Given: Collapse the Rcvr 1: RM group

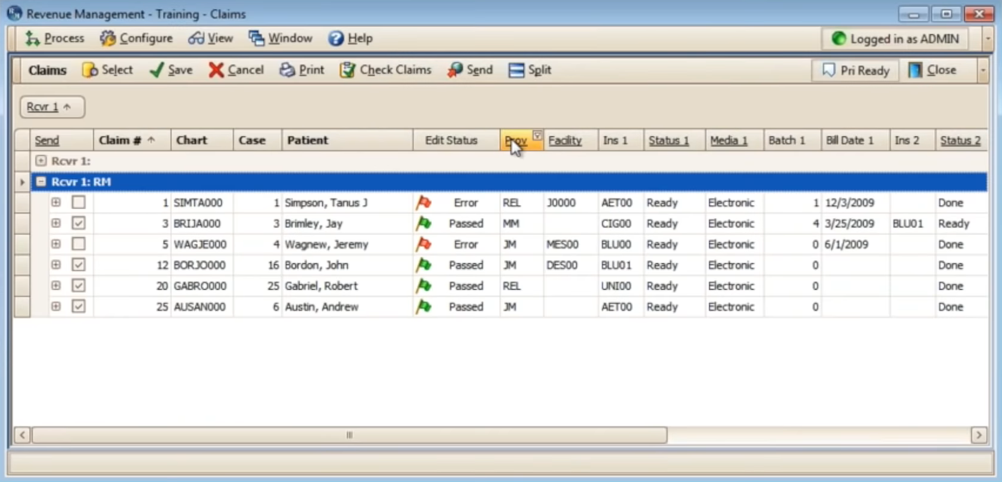Looking at the screenshot, I should pyautogui.click(x=41, y=182).
